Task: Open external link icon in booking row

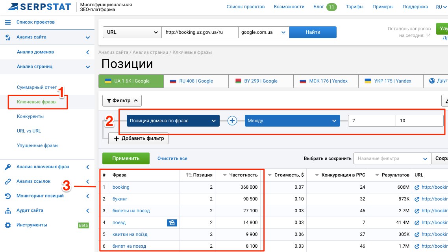Action: coord(417,188)
